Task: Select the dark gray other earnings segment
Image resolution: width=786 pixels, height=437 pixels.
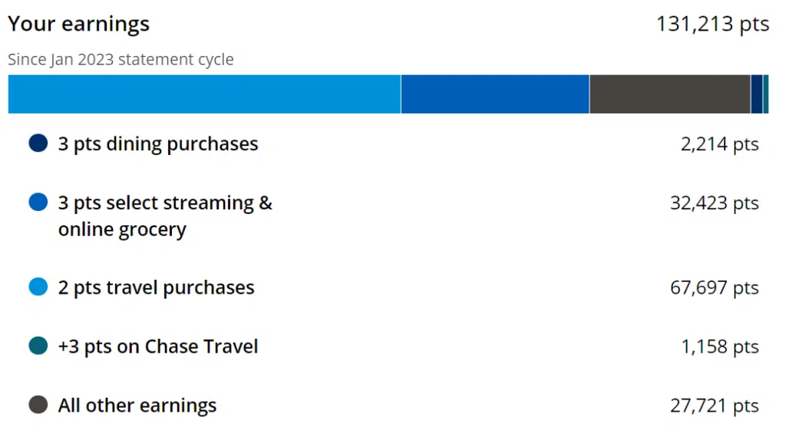Action: (670, 94)
